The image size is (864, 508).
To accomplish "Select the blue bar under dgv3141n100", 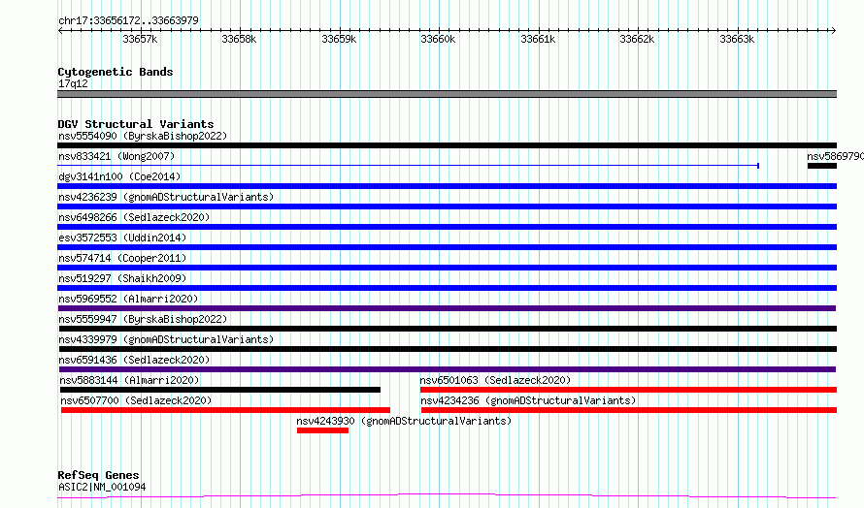I will (447, 186).
